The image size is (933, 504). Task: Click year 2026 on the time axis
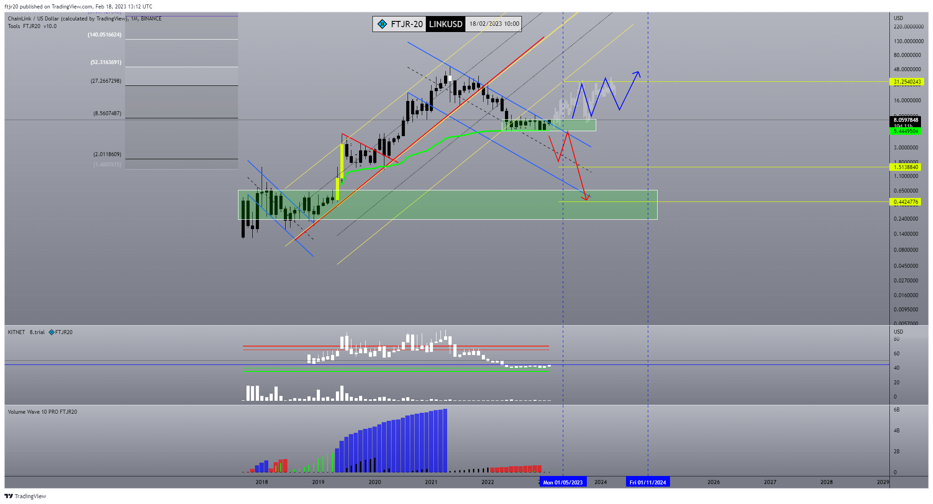pos(714,482)
